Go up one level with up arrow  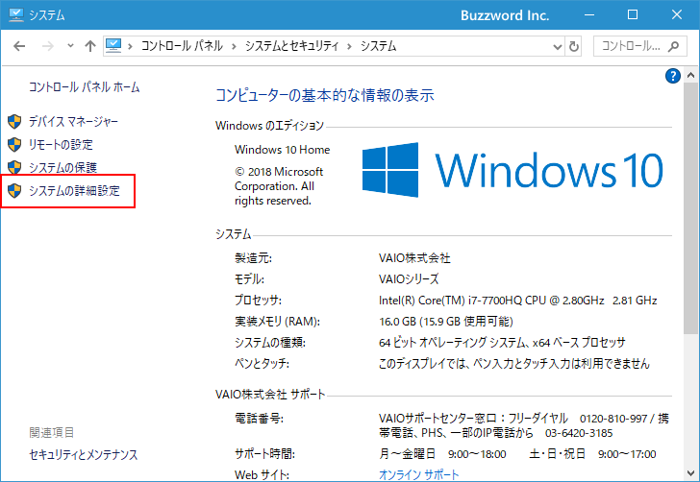point(89,46)
